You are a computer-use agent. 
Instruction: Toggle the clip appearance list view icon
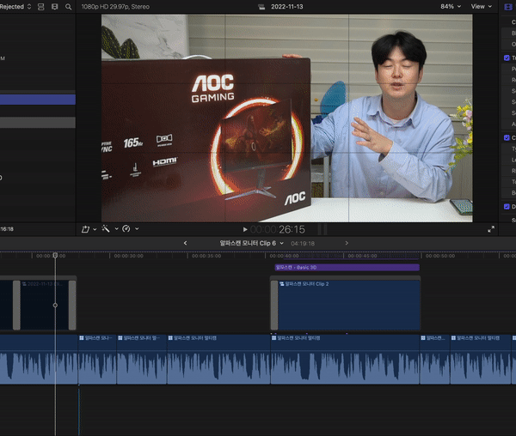click(40, 7)
